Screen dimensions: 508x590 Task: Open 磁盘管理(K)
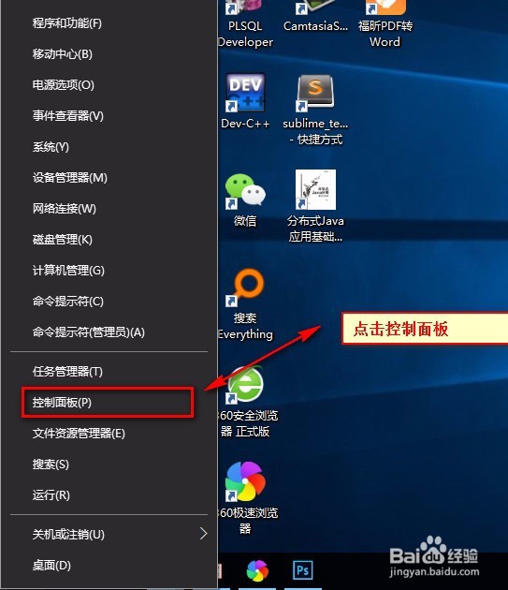[109, 240]
